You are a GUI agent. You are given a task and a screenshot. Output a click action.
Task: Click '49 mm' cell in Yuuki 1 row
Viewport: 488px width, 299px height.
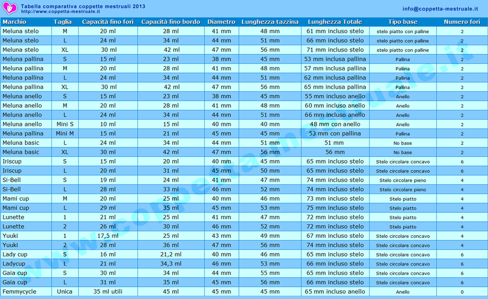click(x=270, y=236)
